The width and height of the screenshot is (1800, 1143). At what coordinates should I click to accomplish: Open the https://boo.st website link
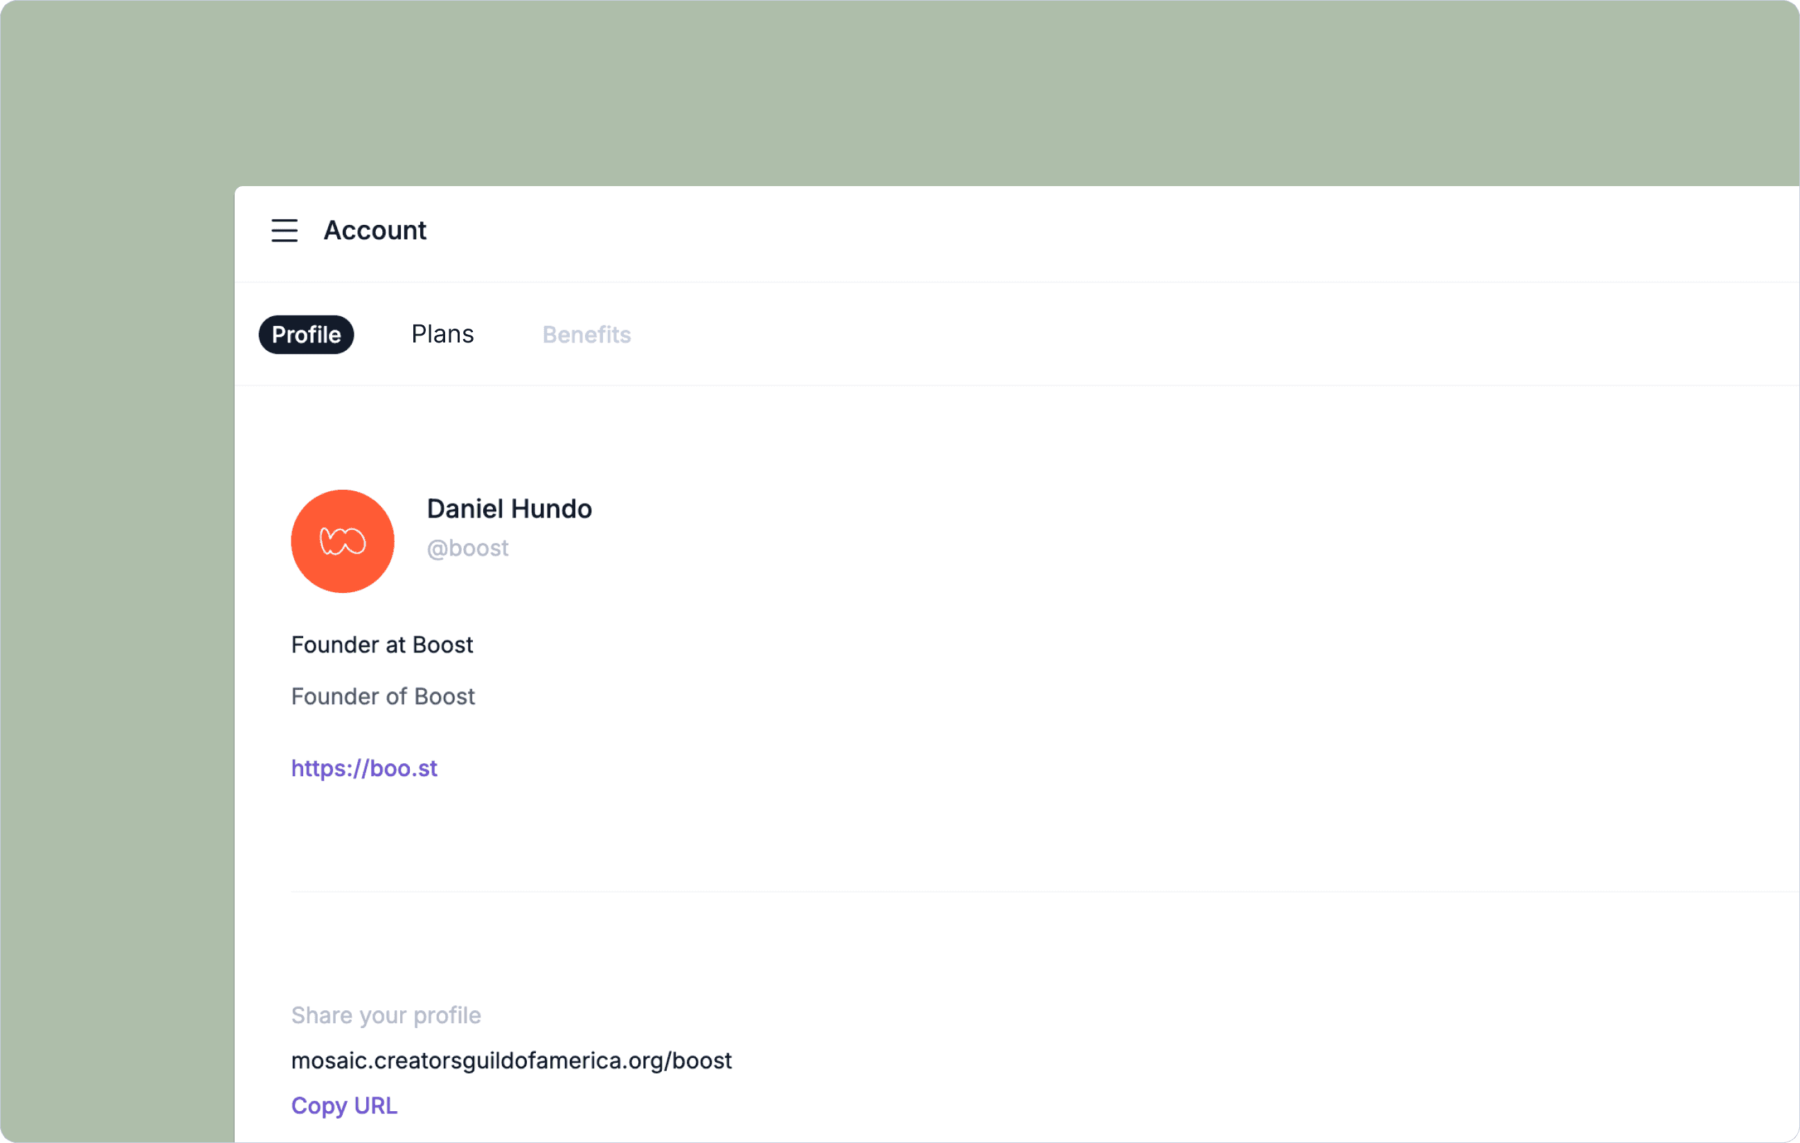[364, 768]
